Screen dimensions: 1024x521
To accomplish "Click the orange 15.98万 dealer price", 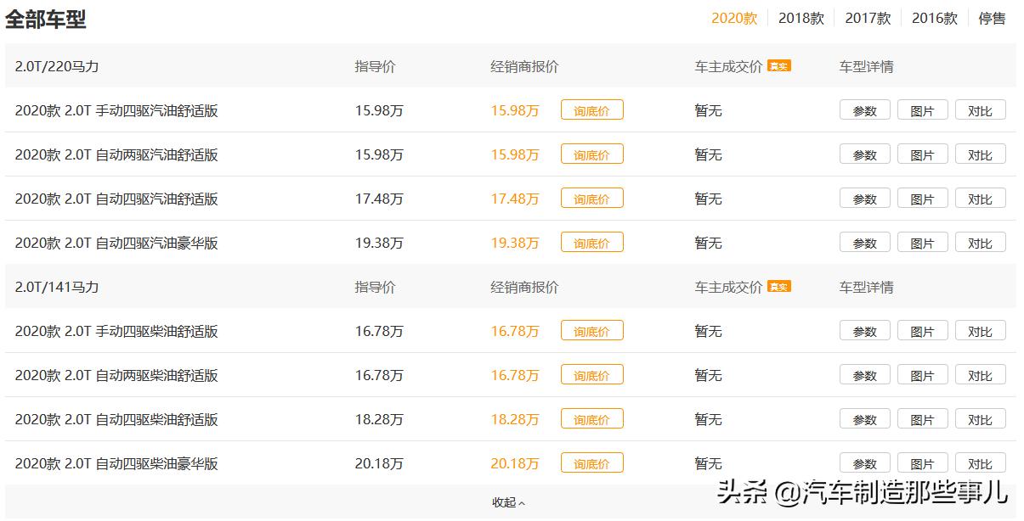I will (x=515, y=109).
